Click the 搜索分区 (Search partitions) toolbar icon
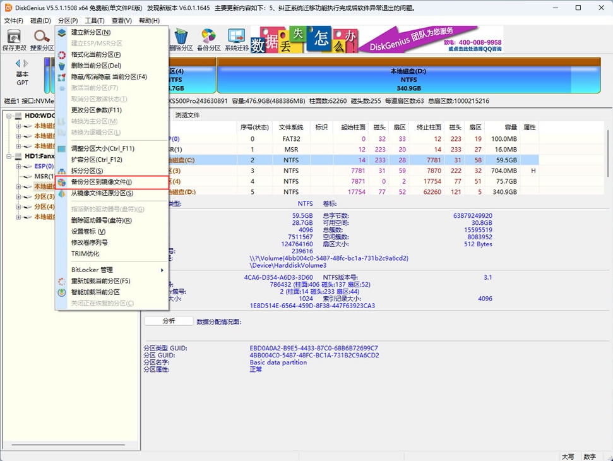Screen dimensions: 613x461 pyautogui.click(x=42, y=39)
